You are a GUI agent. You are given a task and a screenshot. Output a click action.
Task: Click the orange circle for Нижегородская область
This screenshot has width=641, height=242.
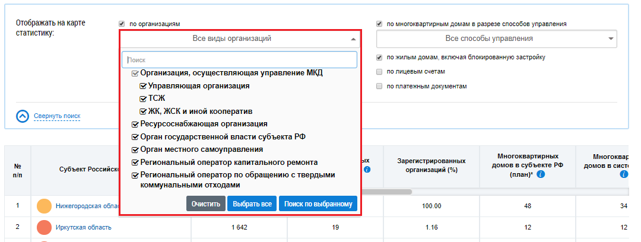click(44, 206)
